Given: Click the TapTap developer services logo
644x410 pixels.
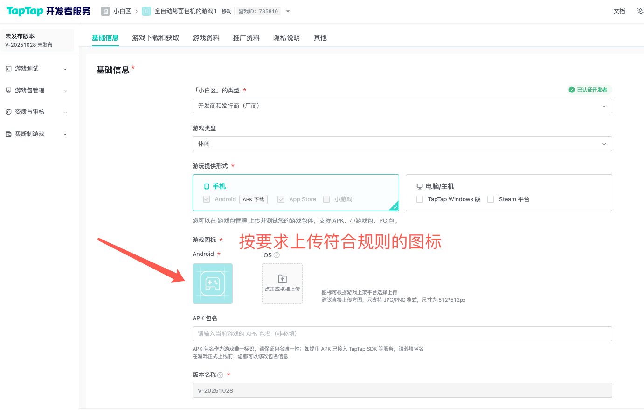Looking at the screenshot, I should [x=48, y=11].
